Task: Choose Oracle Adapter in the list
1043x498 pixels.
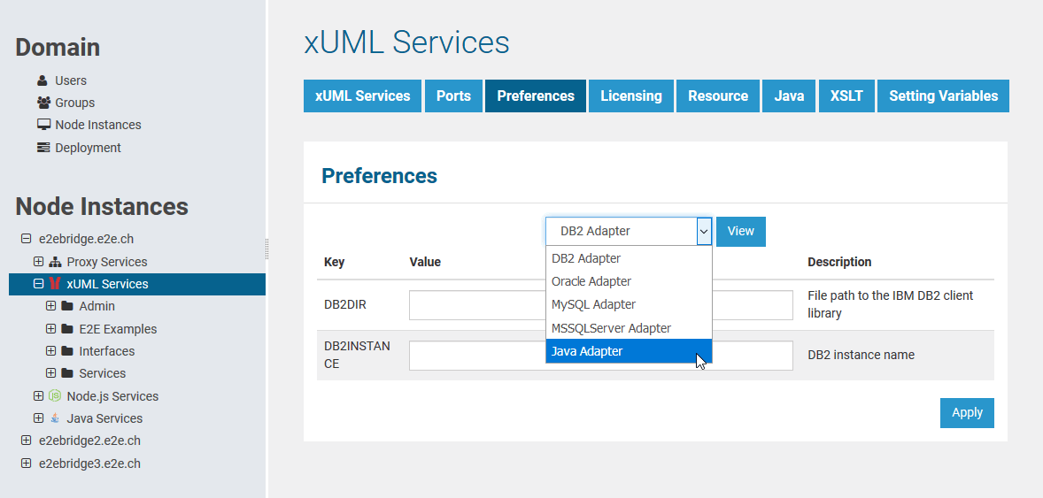Action: tap(591, 281)
